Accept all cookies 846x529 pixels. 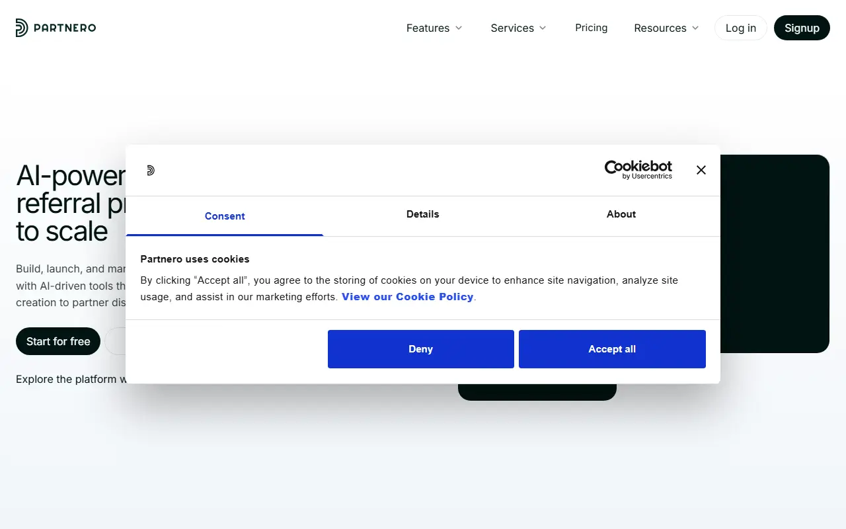(x=612, y=349)
